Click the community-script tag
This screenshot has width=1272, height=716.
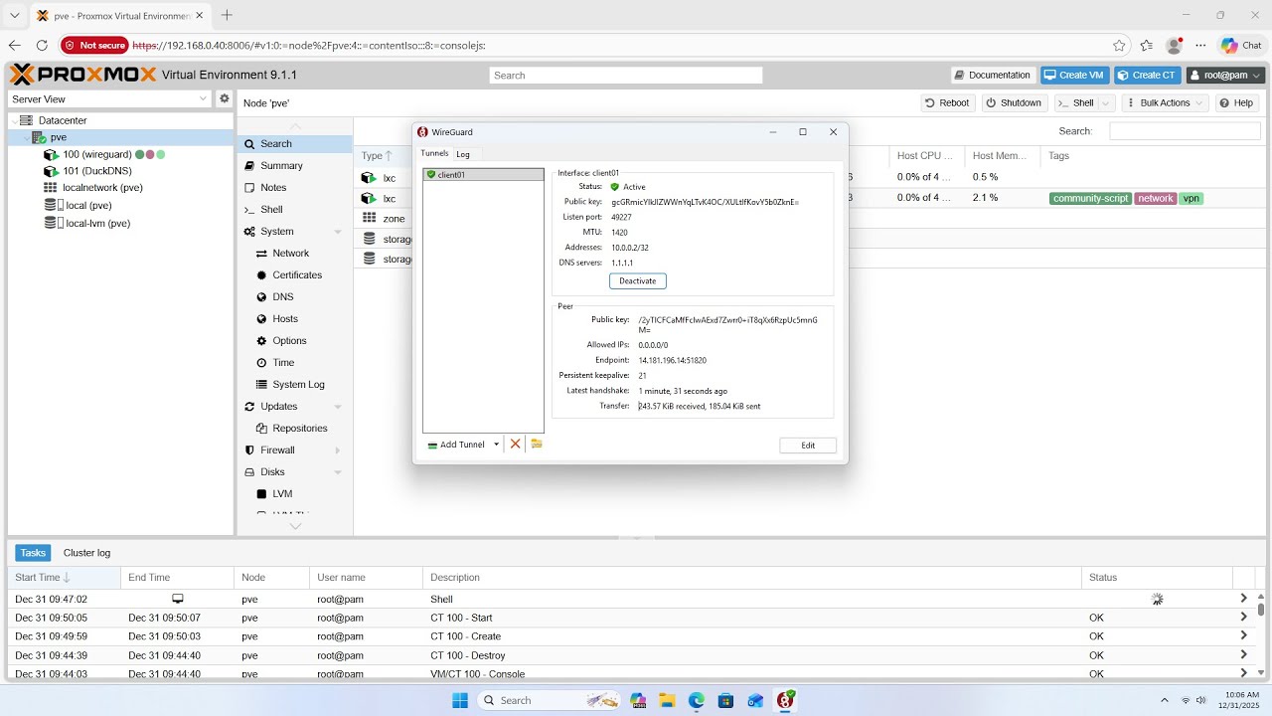pyautogui.click(x=1090, y=199)
